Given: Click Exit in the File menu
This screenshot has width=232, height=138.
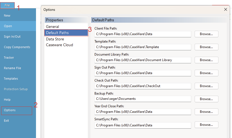Looking at the screenshot, I should 6,121.
